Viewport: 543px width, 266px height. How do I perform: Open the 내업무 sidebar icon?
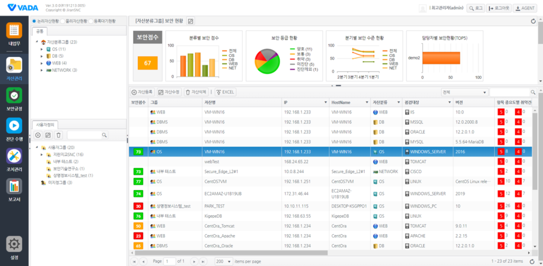[x=14, y=31]
